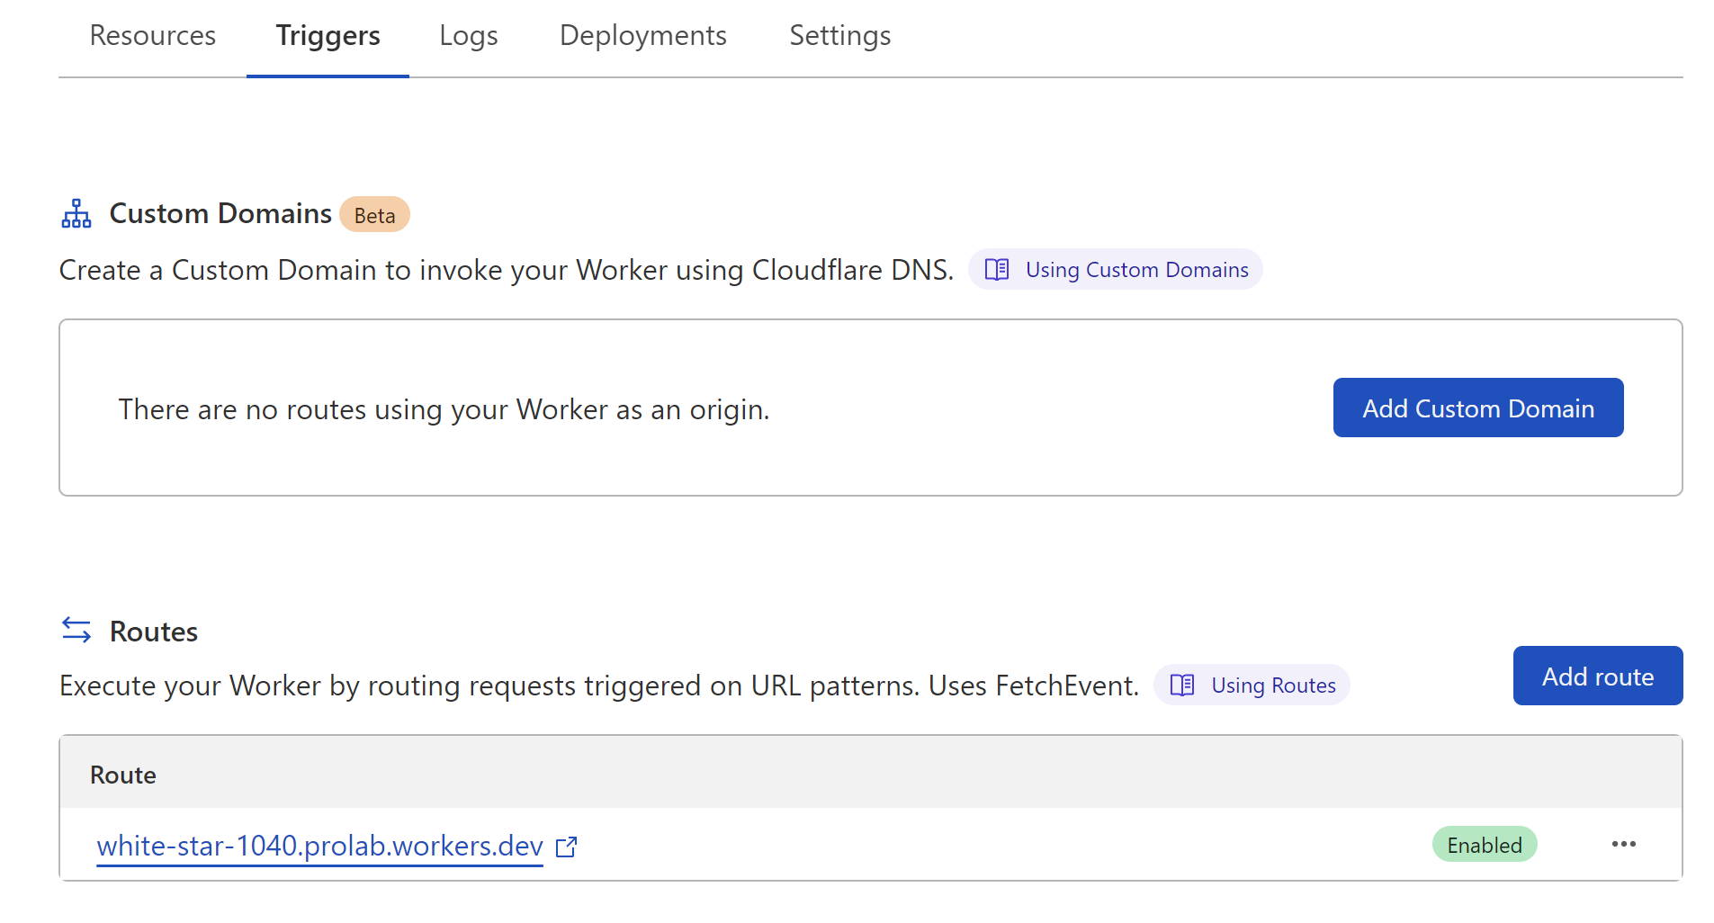The height and width of the screenshot is (923, 1714).
Task: Click the Route column header
Action: [x=123, y=775]
